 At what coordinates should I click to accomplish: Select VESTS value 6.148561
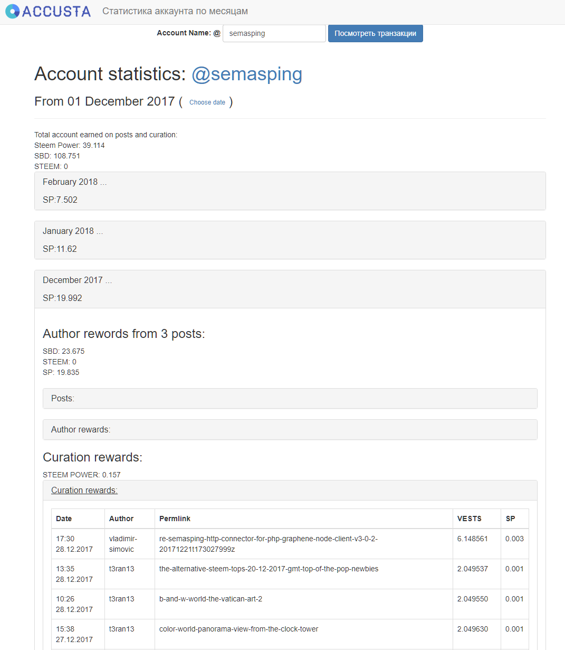click(x=473, y=539)
